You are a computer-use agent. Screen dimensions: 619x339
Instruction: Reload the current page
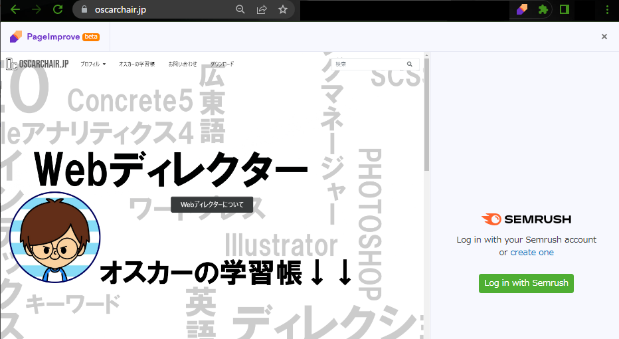(58, 9)
